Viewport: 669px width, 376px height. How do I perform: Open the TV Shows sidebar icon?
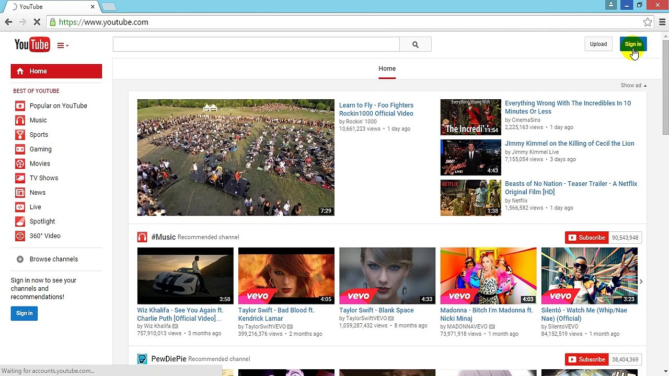(20, 178)
